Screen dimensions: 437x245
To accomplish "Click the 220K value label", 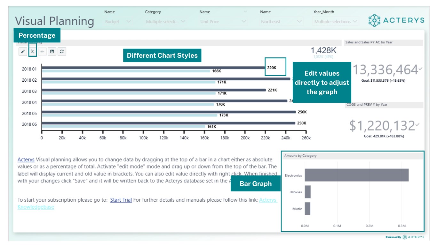I will (272, 68).
